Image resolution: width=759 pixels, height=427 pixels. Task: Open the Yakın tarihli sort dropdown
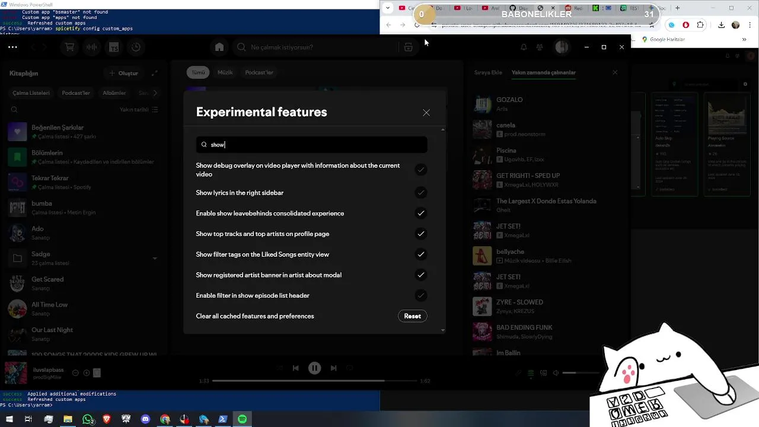pos(139,110)
